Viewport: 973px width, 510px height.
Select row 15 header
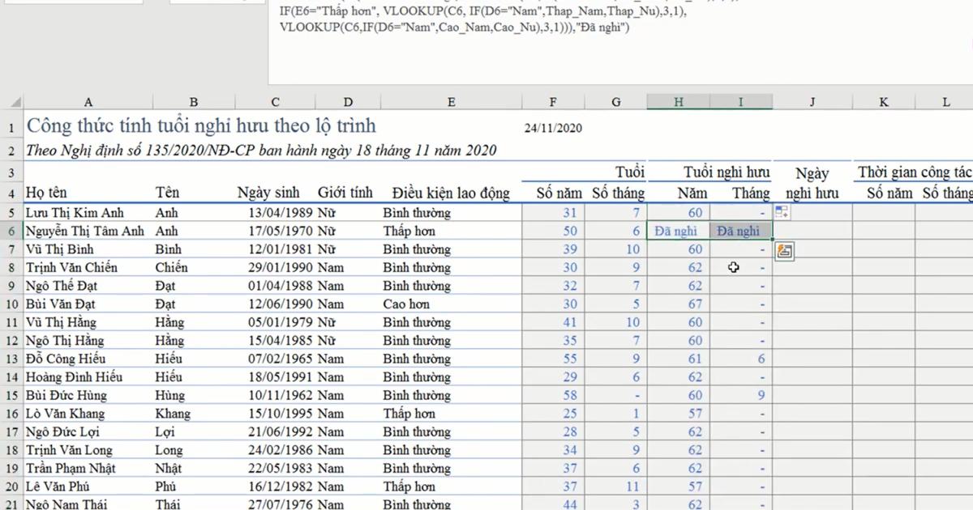11,395
